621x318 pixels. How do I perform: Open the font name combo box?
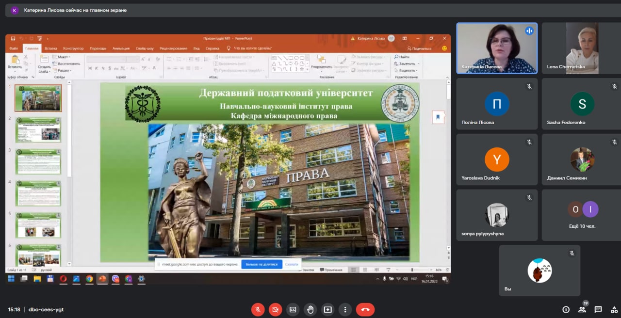(106, 59)
